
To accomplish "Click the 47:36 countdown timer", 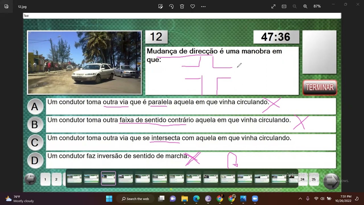I will (276, 37).
